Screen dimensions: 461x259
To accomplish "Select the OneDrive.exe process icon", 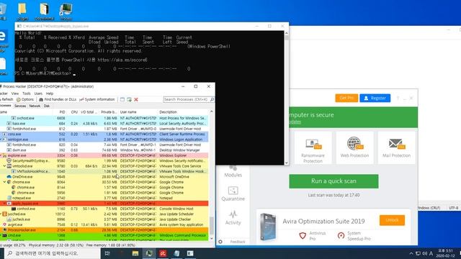I will (9, 177).
